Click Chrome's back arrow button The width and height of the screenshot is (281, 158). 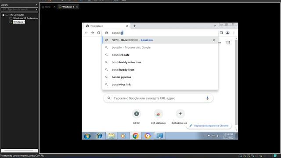86,33
